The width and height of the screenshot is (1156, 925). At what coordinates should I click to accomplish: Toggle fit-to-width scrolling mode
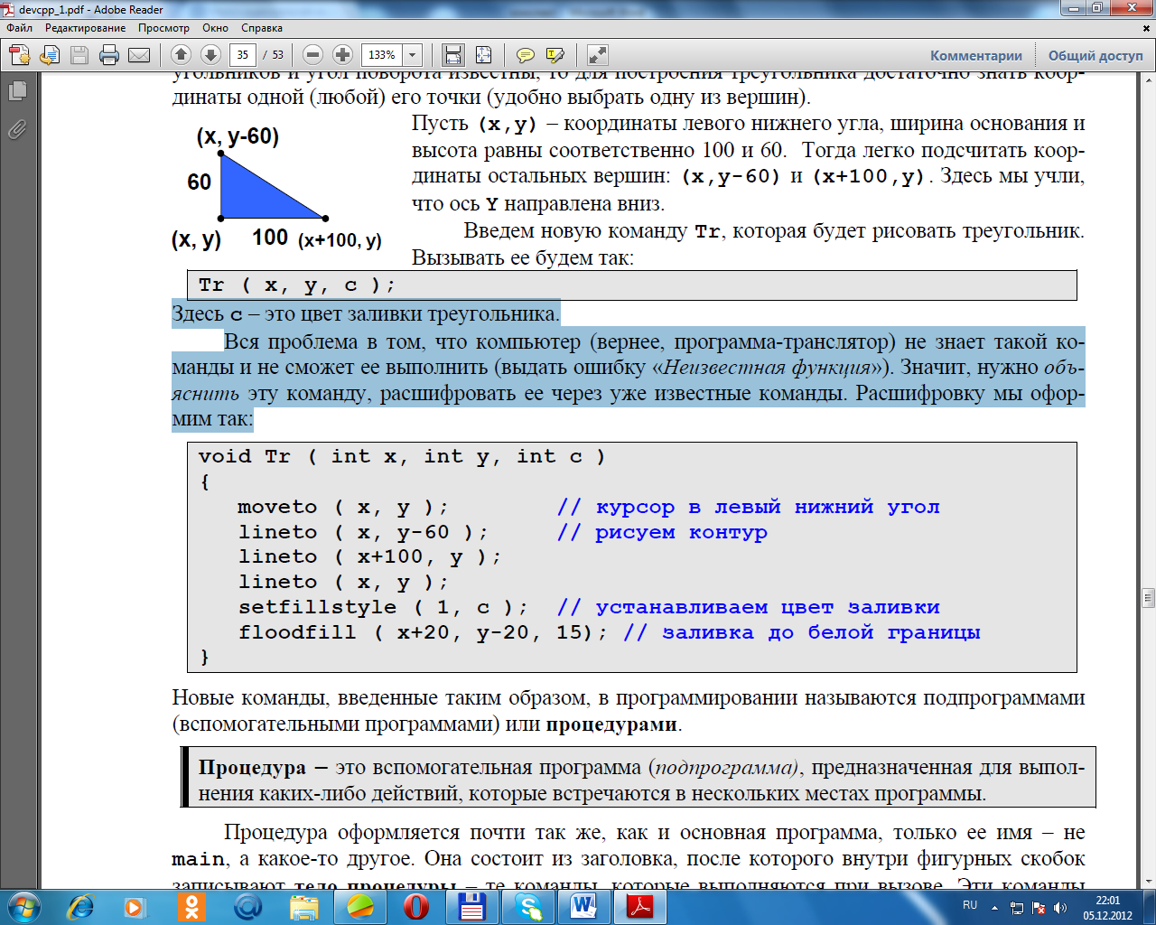[453, 55]
